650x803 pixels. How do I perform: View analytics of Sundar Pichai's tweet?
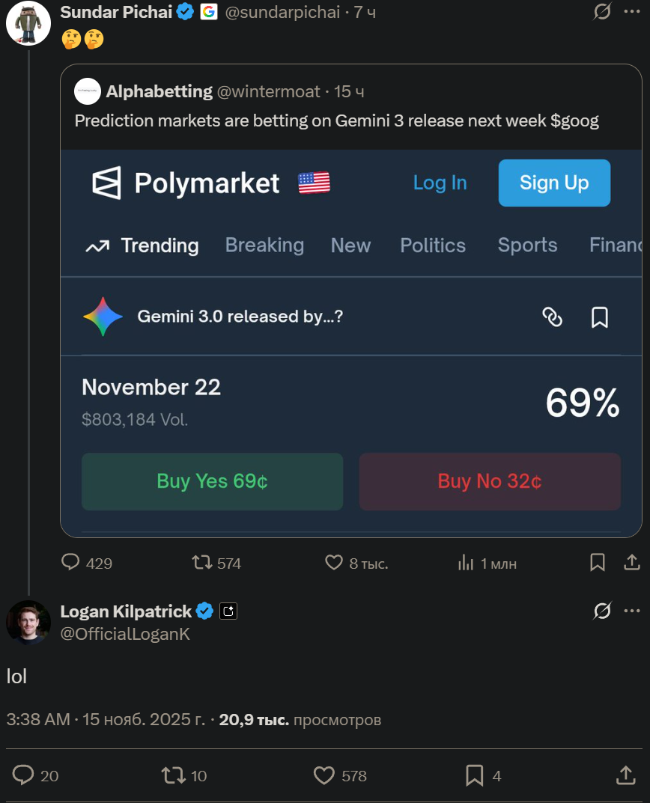[x=466, y=562]
